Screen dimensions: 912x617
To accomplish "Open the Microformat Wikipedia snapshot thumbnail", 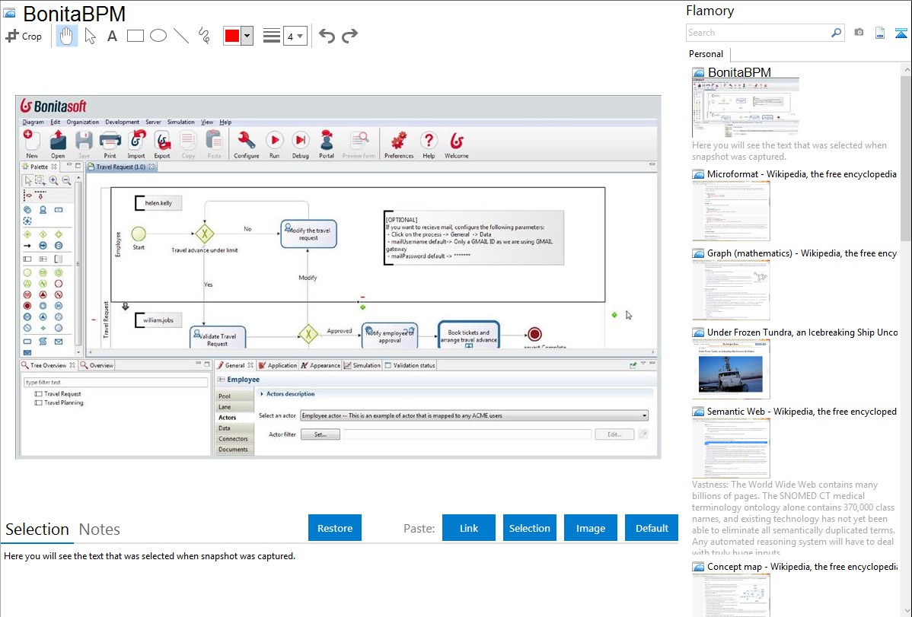I will [x=731, y=211].
